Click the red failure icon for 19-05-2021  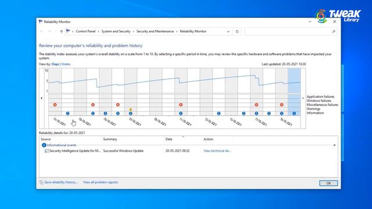[x=281, y=105]
